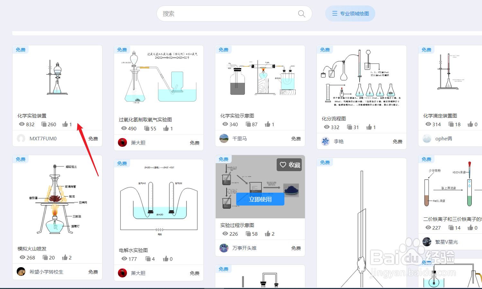Screen dimensions: 482x289
Task: Click author name 万事开头难
Action: pyautogui.click(x=245, y=248)
